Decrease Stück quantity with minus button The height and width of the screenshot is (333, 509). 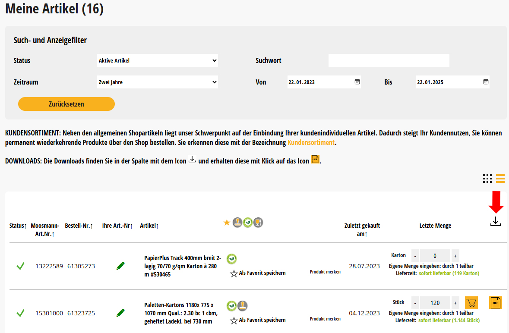point(415,303)
